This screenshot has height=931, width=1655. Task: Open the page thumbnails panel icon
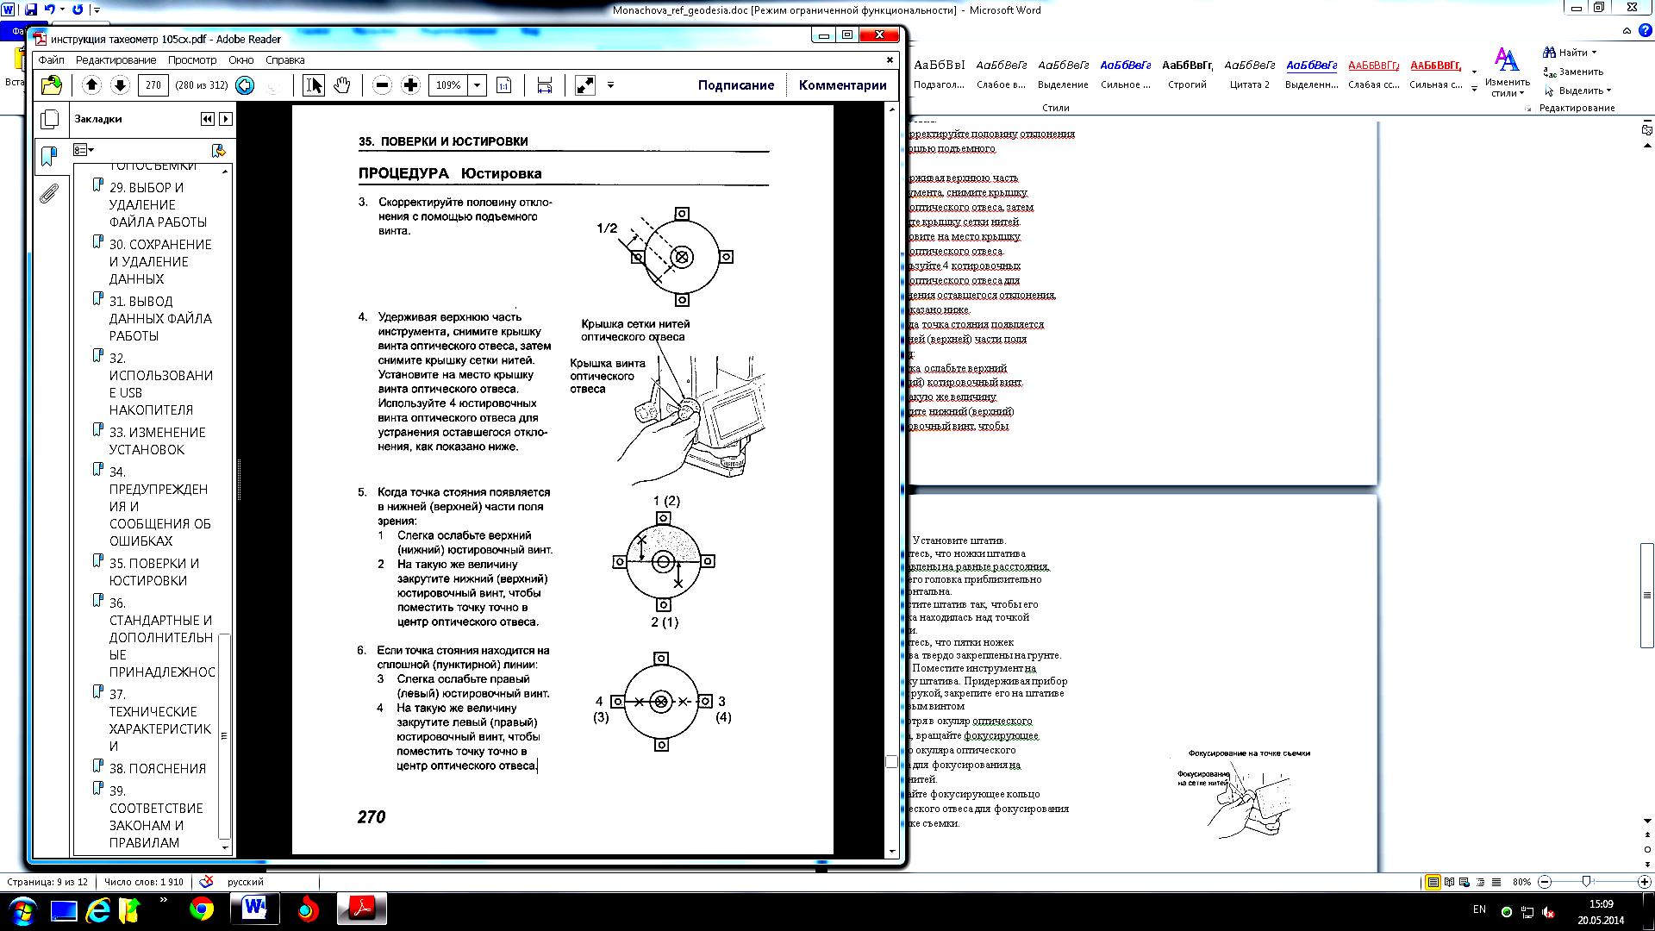click(x=50, y=119)
